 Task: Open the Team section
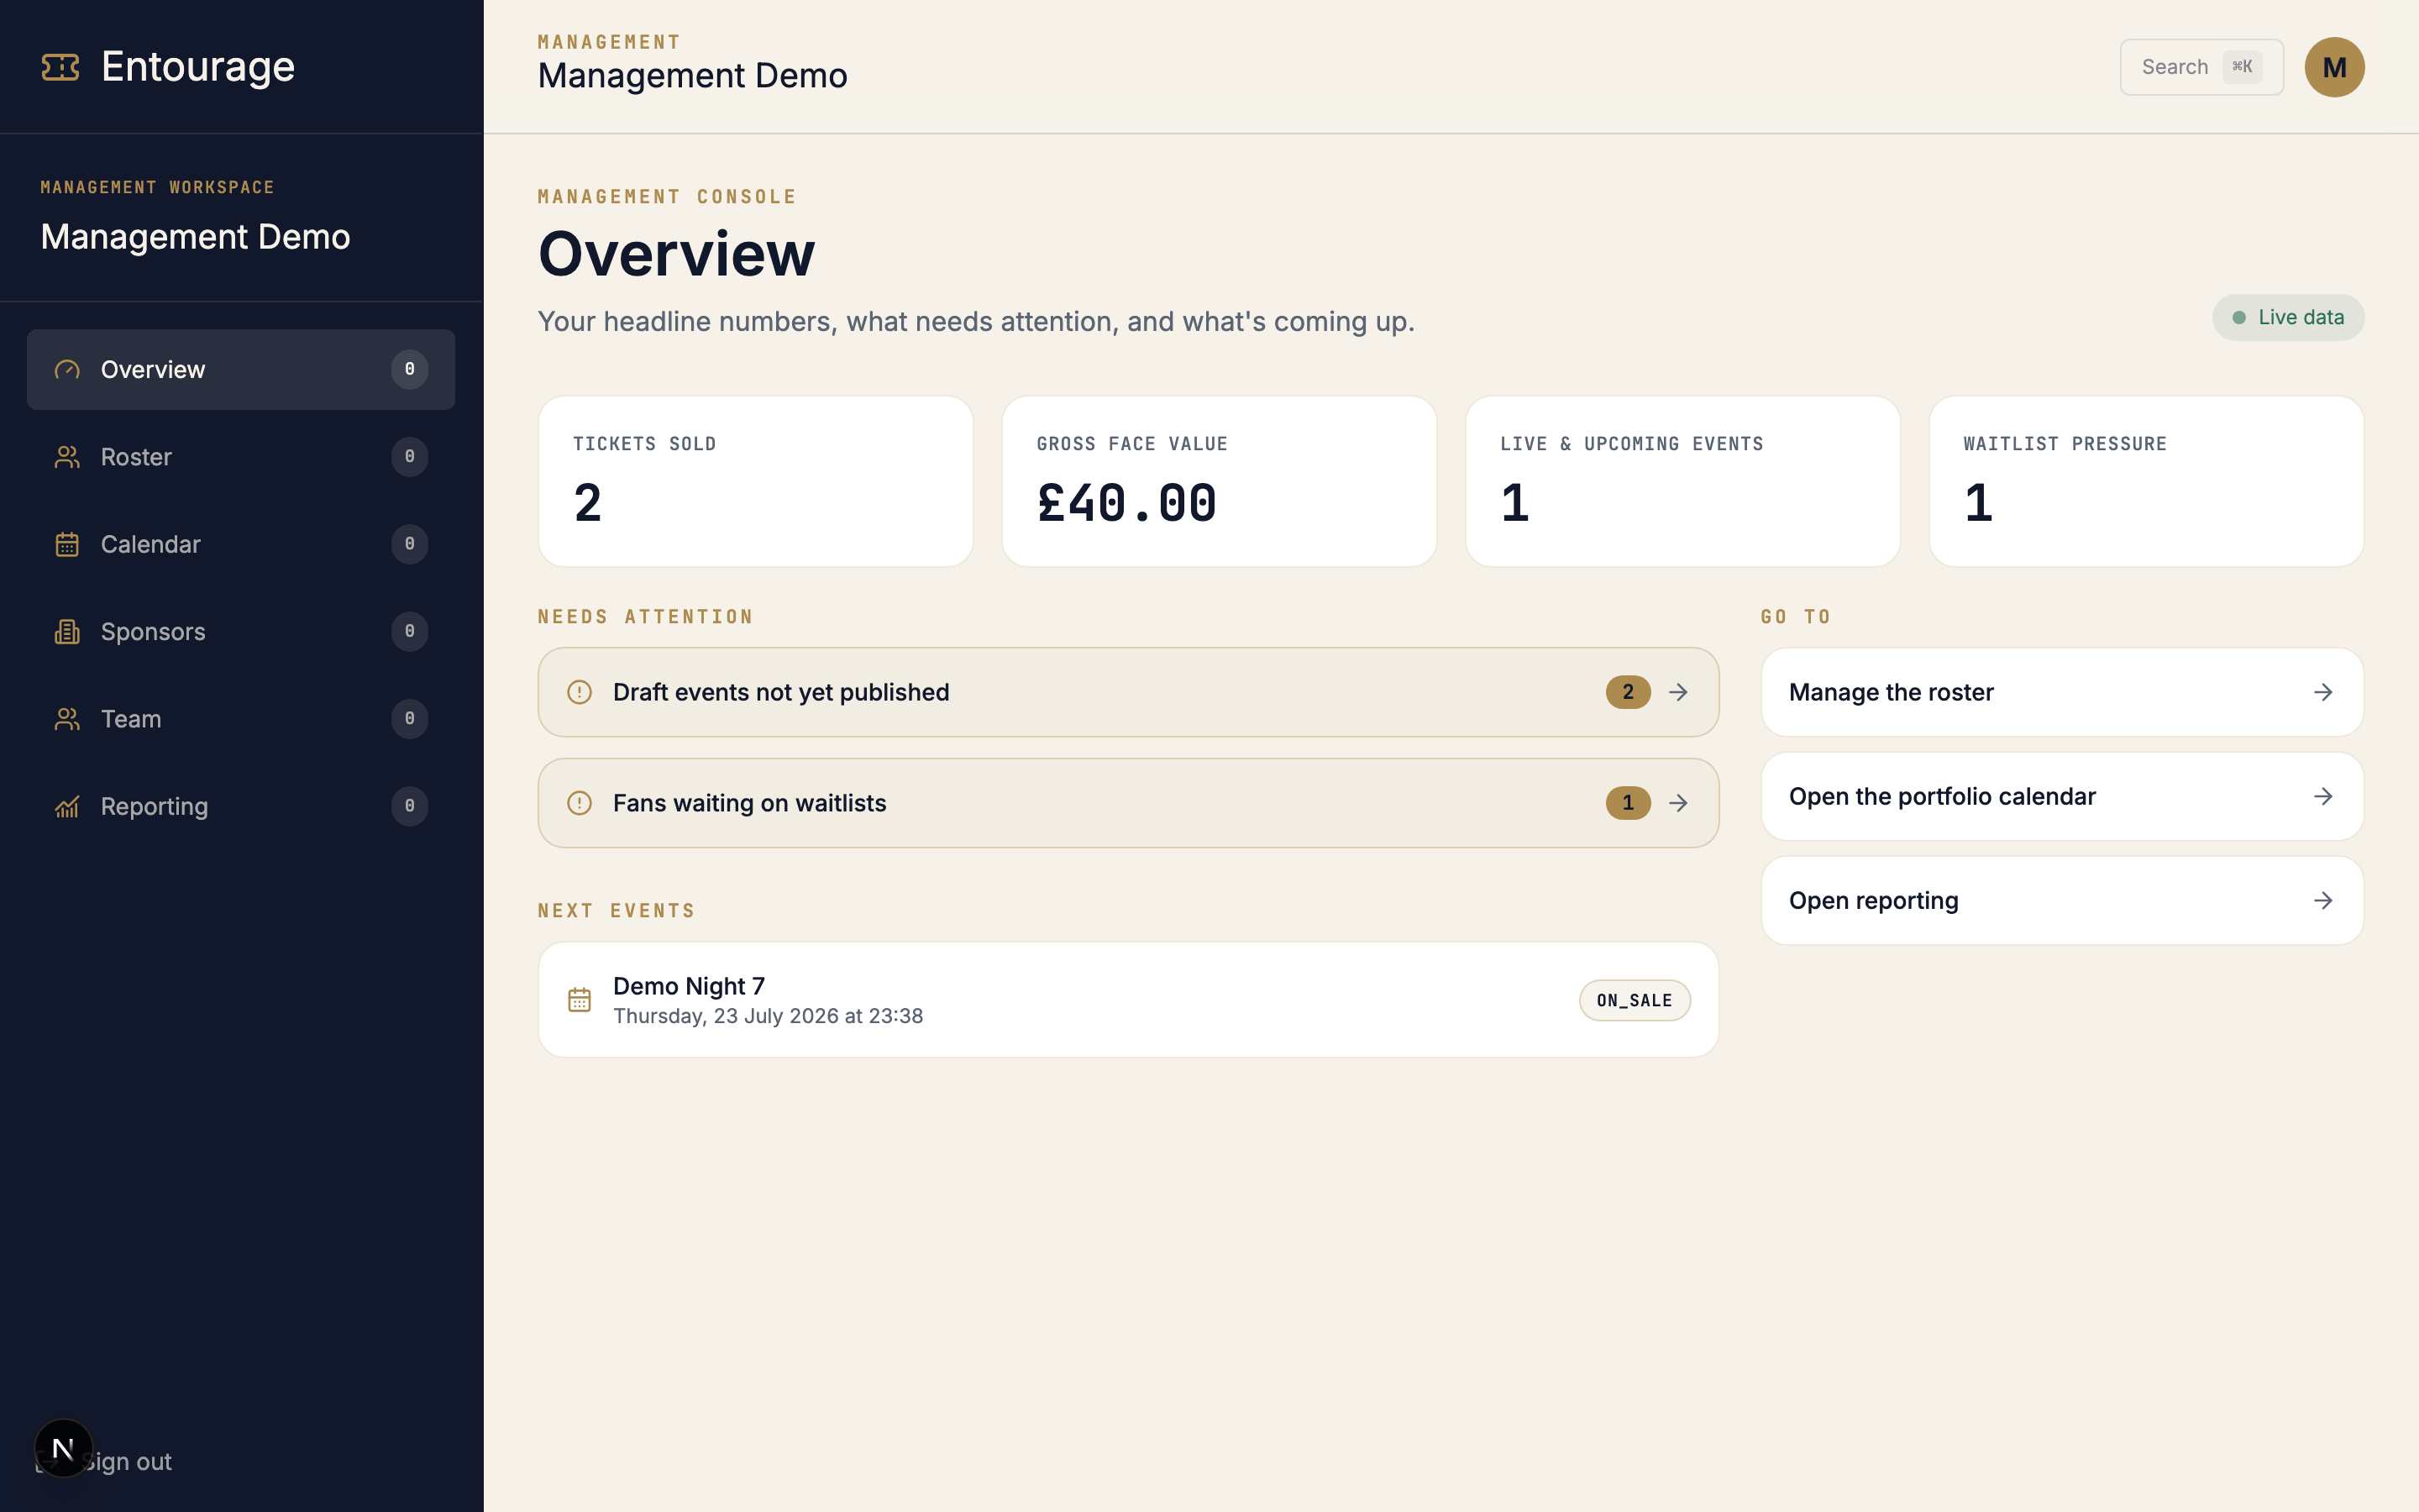pos(241,719)
